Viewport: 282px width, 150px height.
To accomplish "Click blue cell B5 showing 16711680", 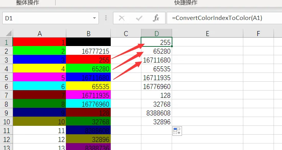I will click(x=88, y=77).
